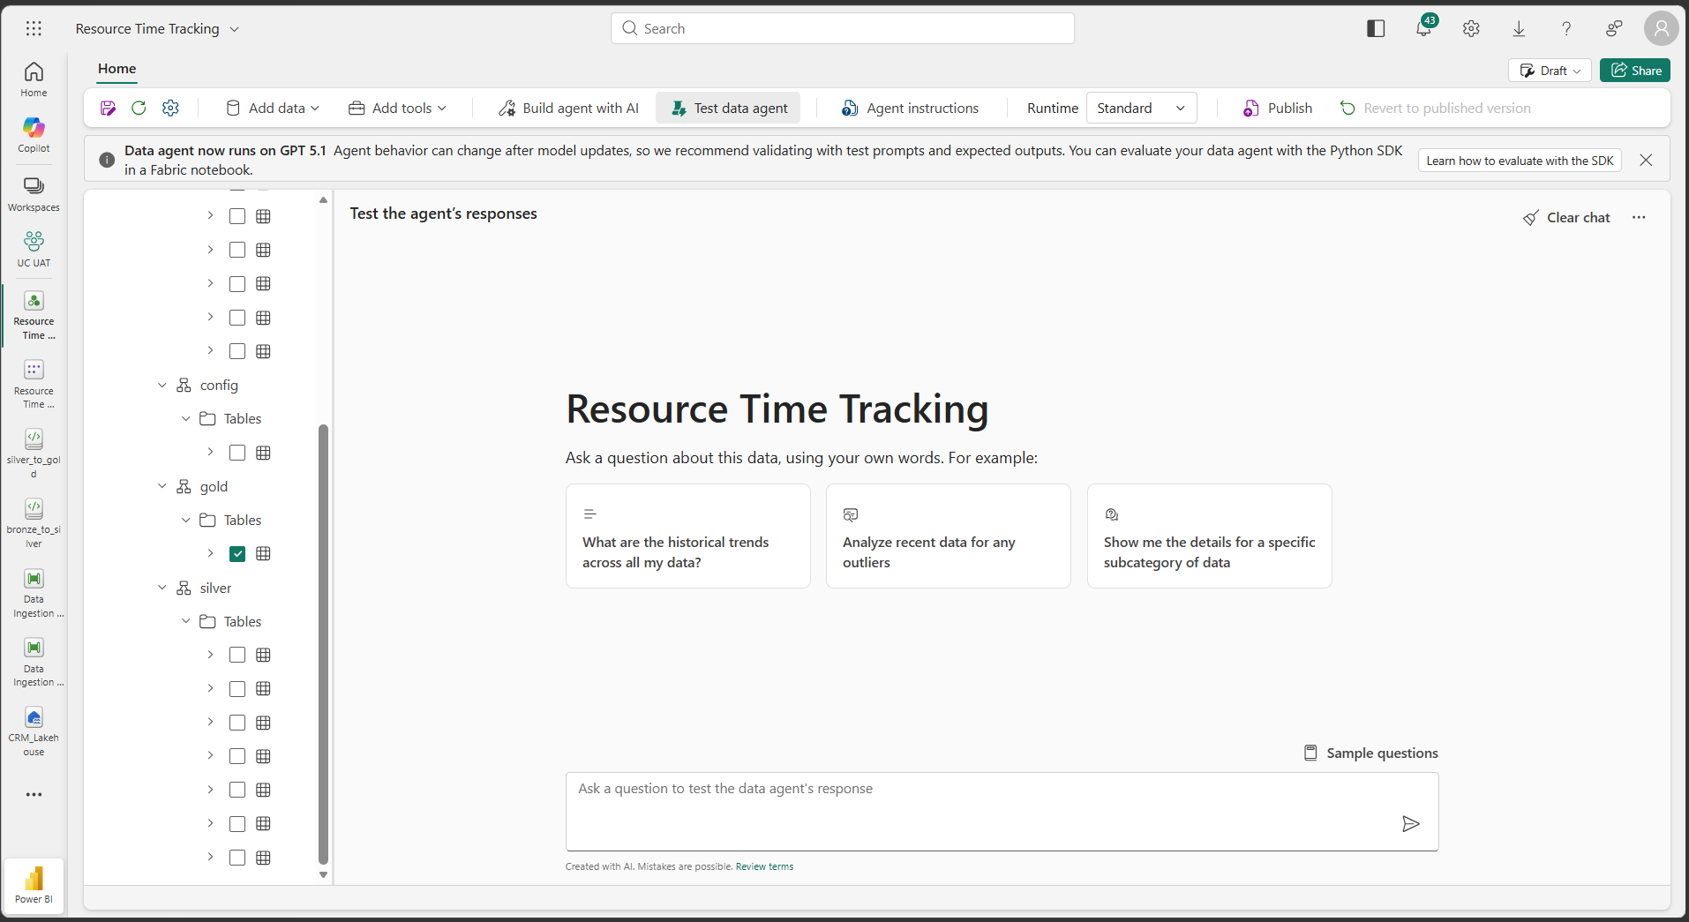
Task: Open the feedback icon in the header
Action: point(1614,28)
